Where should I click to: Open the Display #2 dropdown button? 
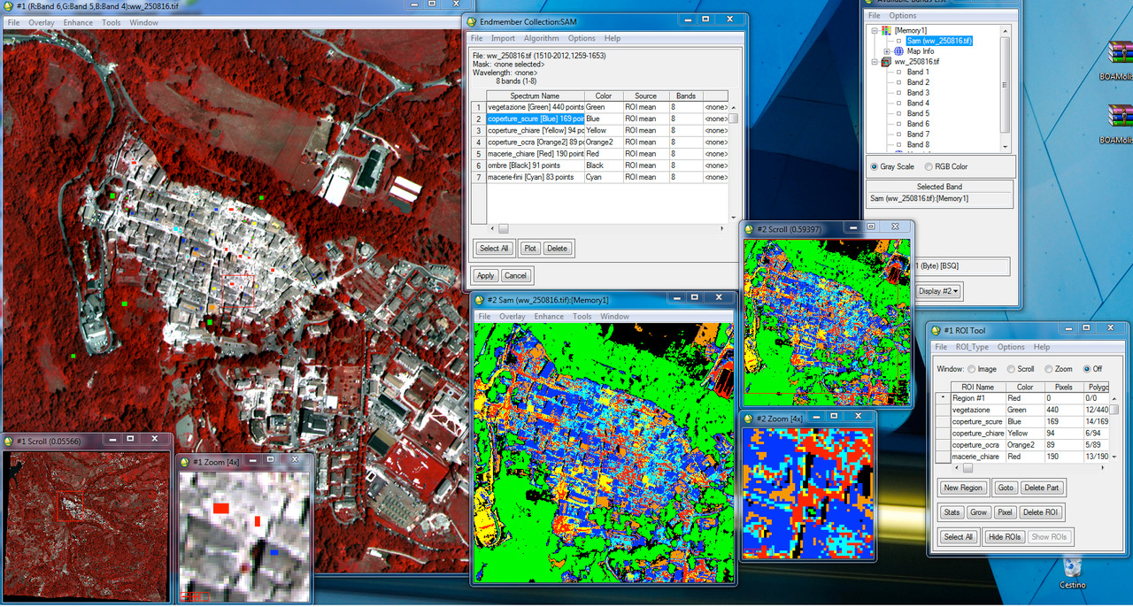938,291
